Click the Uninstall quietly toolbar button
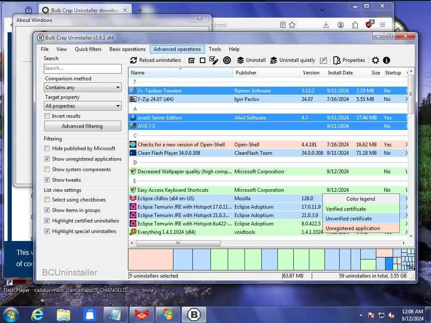 (293, 60)
